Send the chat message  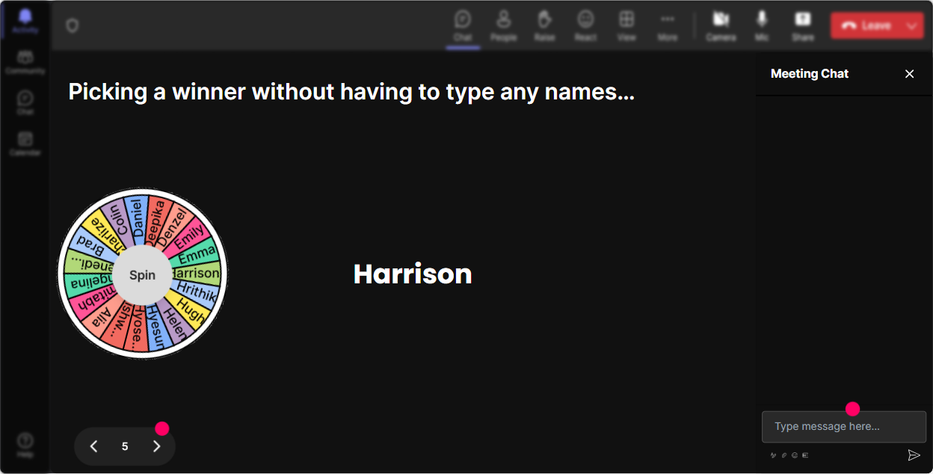pos(914,455)
